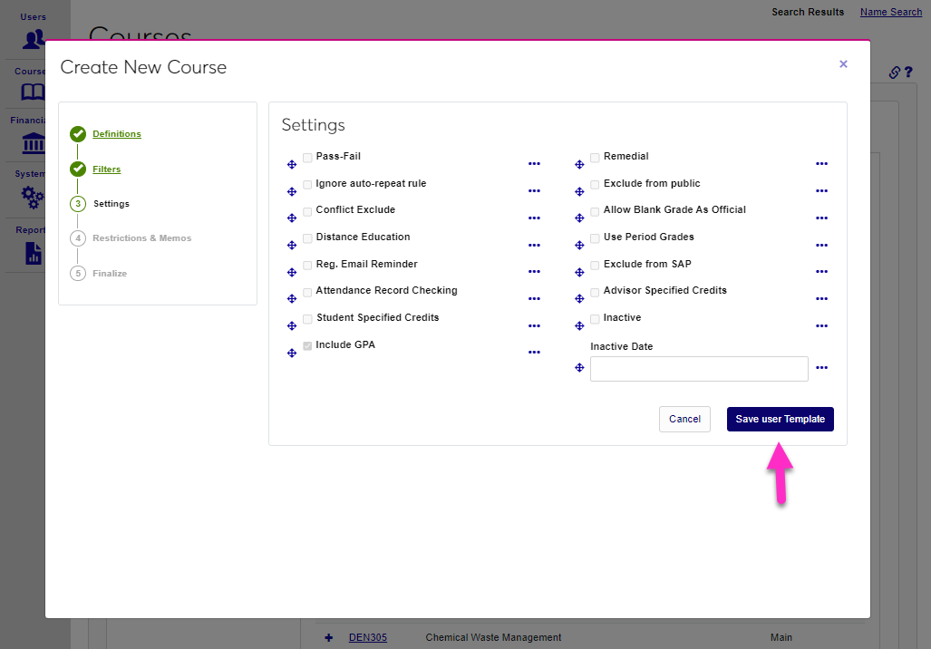Click the move handle beside Pass-Fail
The height and width of the screenshot is (649, 931).
tap(292, 164)
